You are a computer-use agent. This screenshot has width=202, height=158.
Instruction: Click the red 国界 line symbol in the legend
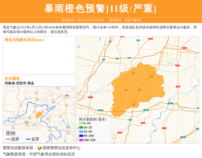[7, 139]
